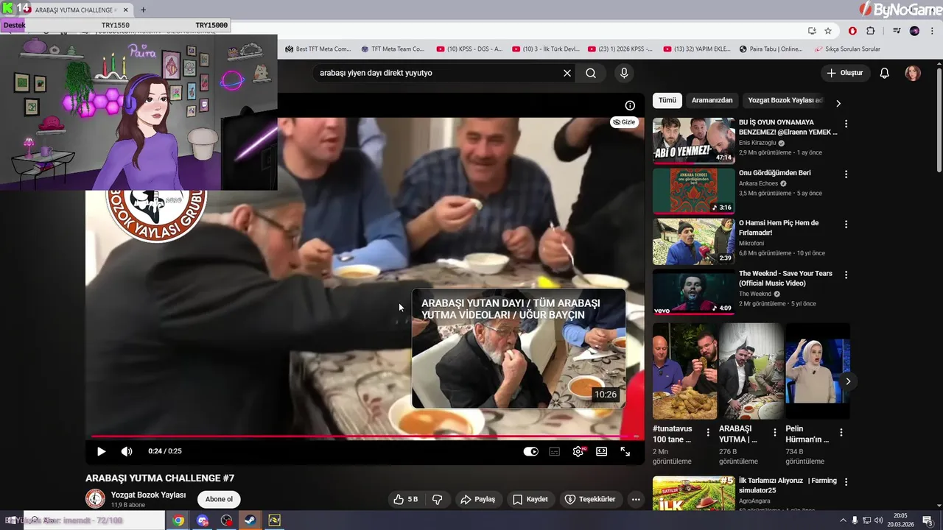The width and height of the screenshot is (943, 530).
Task: Show next shorts with arrow
Action: click(848, 381)
